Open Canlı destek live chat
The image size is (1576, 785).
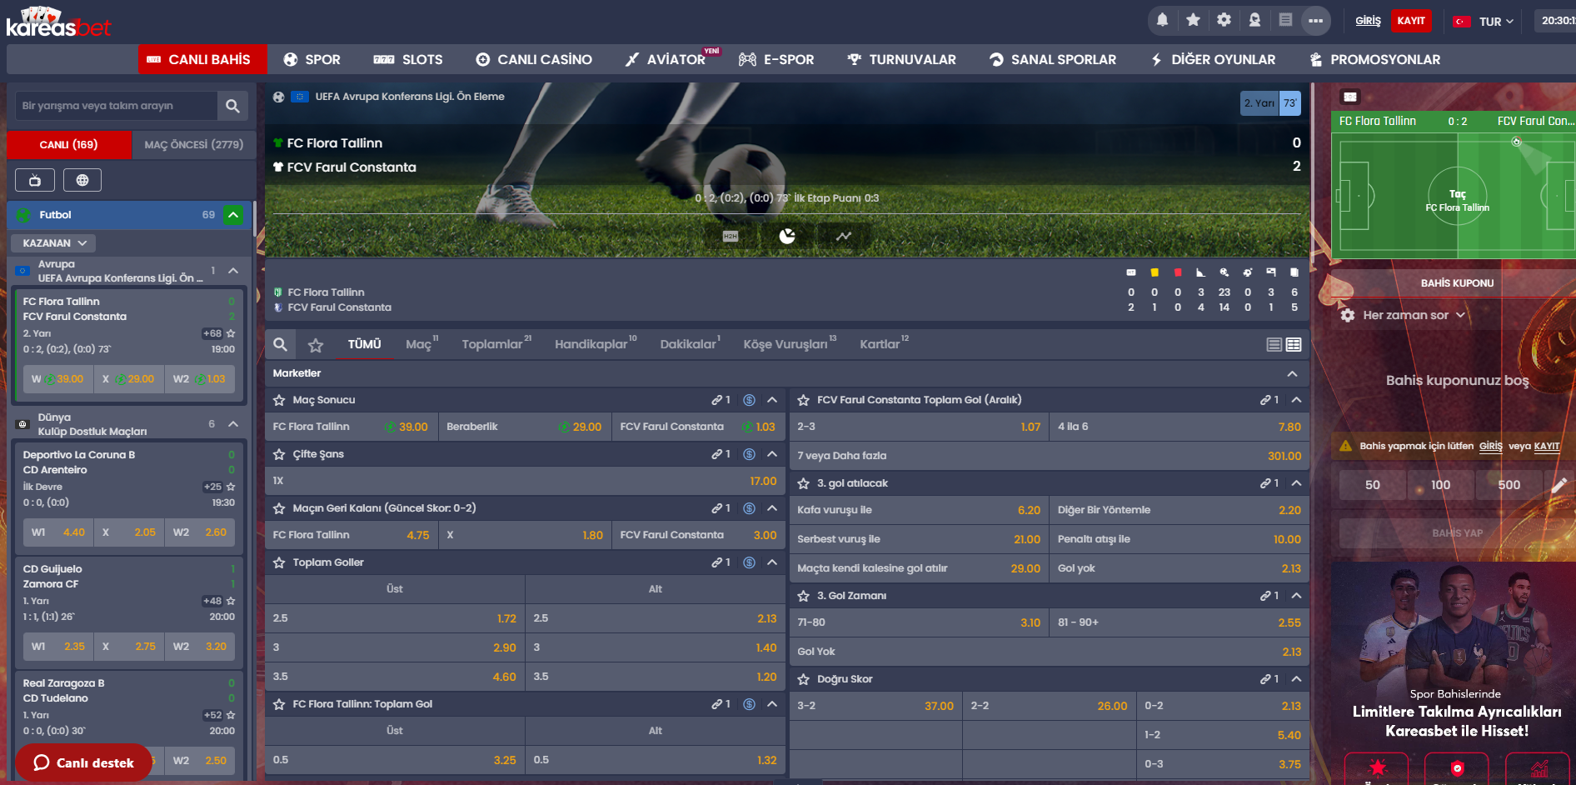point(83,762)
